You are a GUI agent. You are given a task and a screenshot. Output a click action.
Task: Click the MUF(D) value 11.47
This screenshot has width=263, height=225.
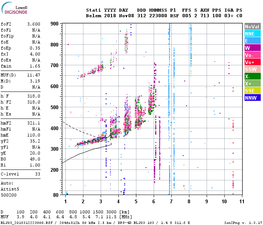[33, 75]
